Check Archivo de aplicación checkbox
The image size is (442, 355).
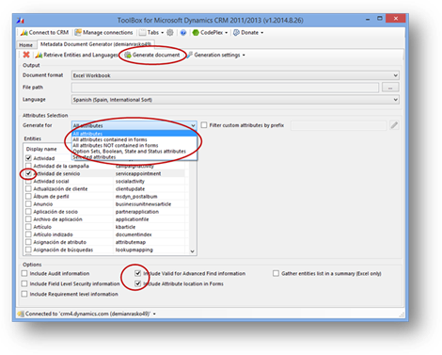[x=28, y=219]
